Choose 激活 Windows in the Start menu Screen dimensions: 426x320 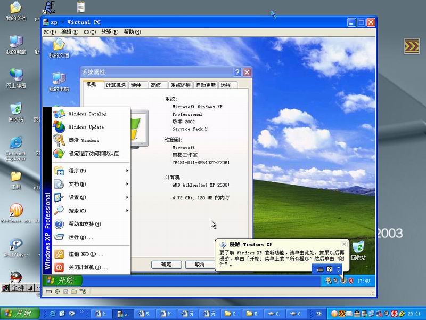pyautogui.click(x=91, y=140)
